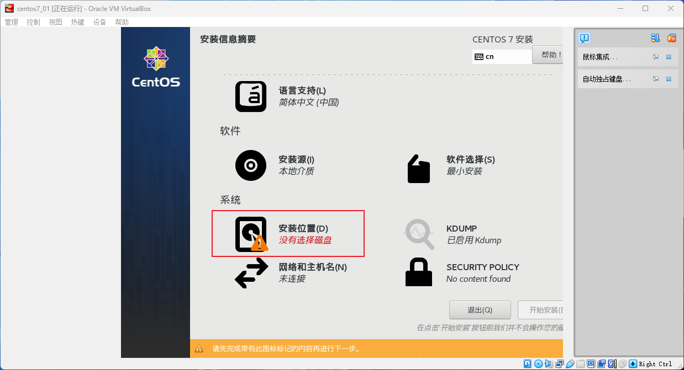This screenshot has width=684, height=370.
Task: Open the 控制 menu
Action: pyautogui.click(x=33, y=22)
